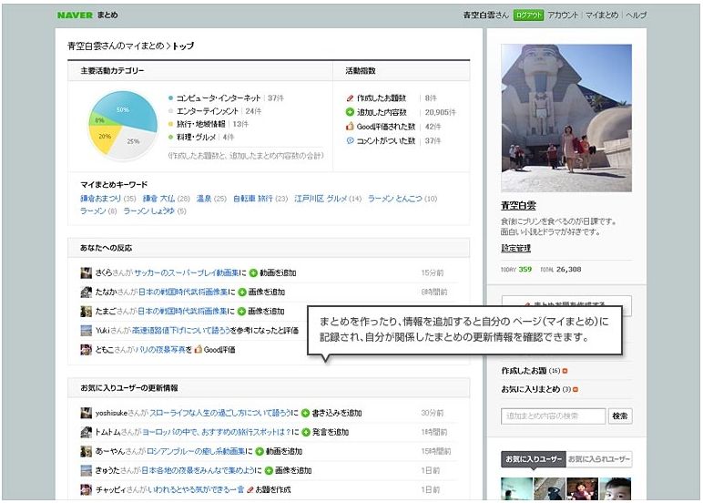Image resolution: width=703 pixels, height=503 pixels.
Task: Open the マイまとめ menu link
Action: coord(602,15)
